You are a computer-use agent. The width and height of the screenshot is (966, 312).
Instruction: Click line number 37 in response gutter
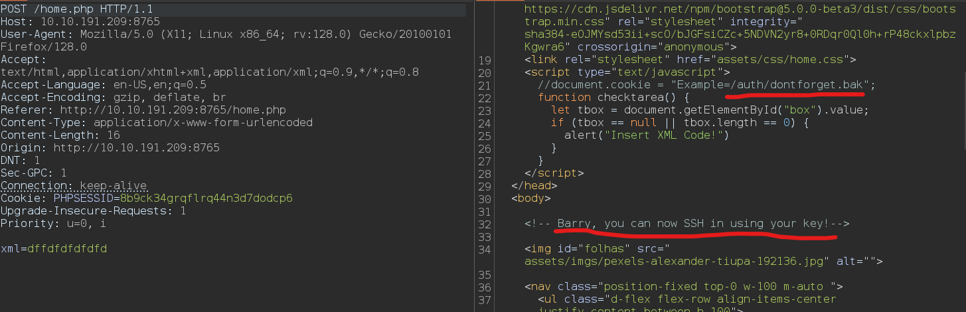pyautogui.click(x=485, y=299)
